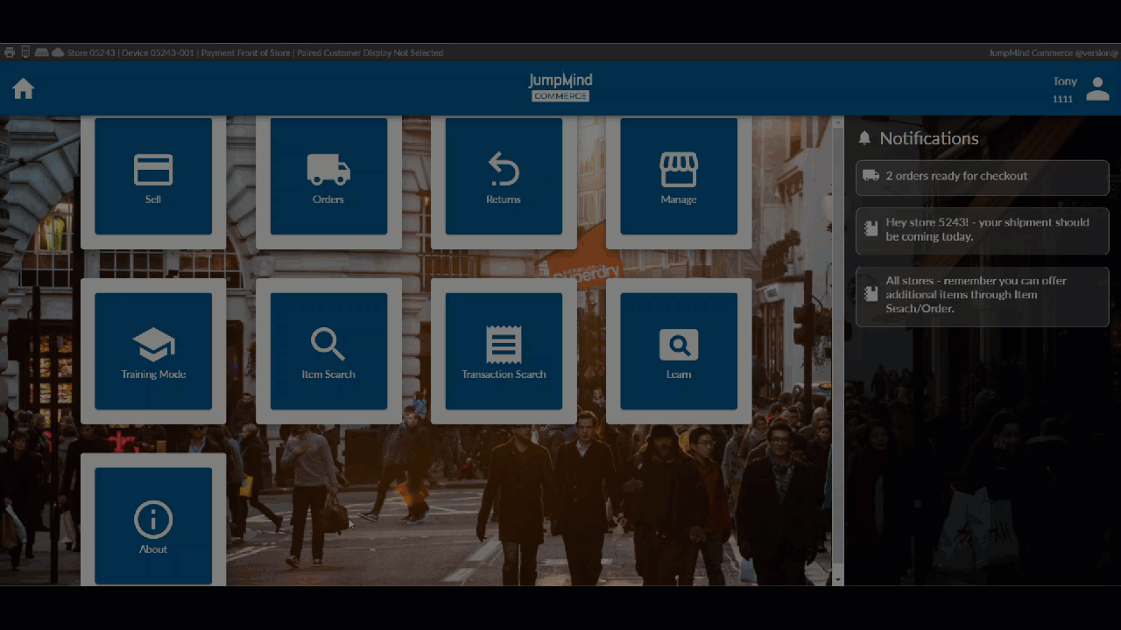Open the About info tile
1121x630 pixels.
point(153,525)
